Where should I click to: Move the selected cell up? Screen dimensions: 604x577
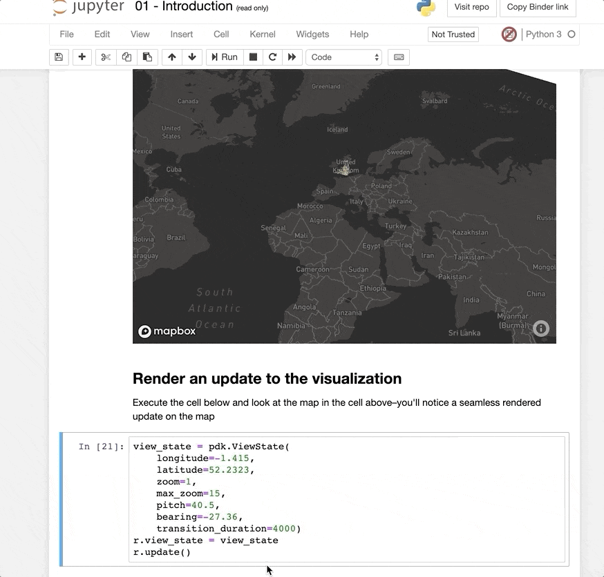(x=171, y=57)
